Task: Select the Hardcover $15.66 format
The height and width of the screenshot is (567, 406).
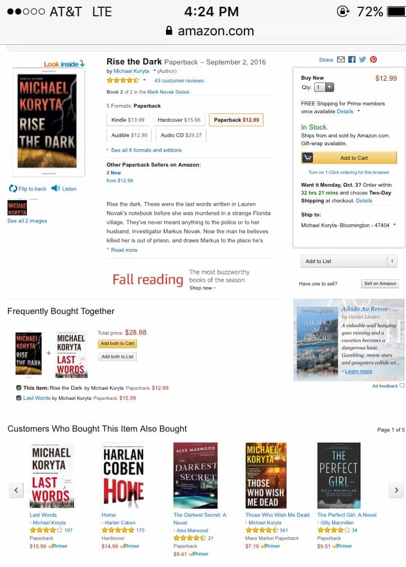Action: [x=179, y=120]
